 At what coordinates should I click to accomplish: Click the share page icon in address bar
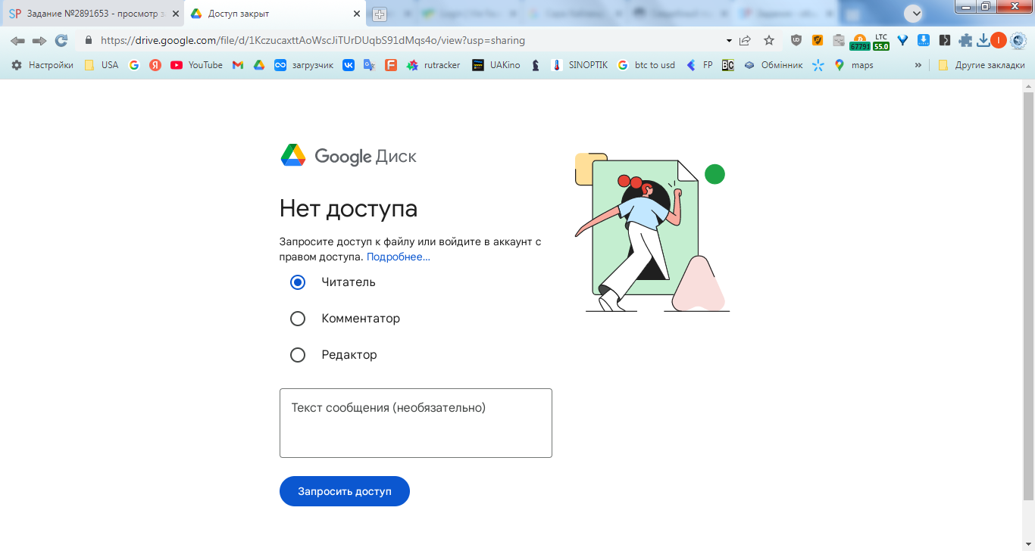coord(746,40)
